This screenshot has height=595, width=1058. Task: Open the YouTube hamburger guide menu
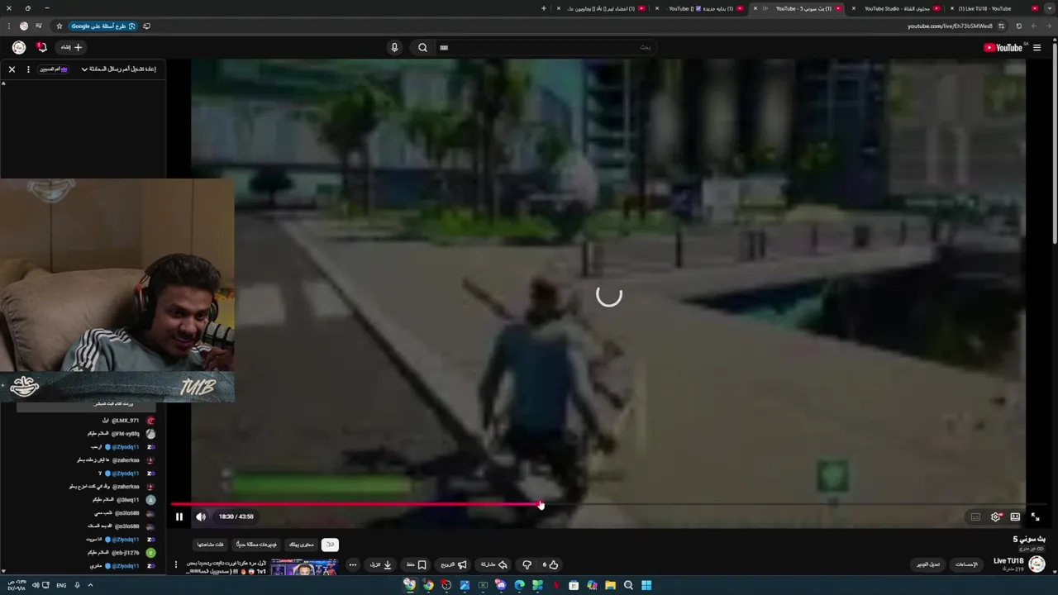point(1037,47)
